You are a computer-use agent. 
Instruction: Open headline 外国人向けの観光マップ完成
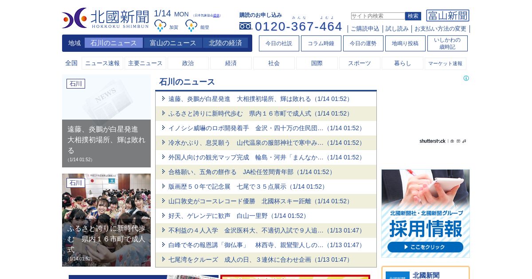coord(266,157)
